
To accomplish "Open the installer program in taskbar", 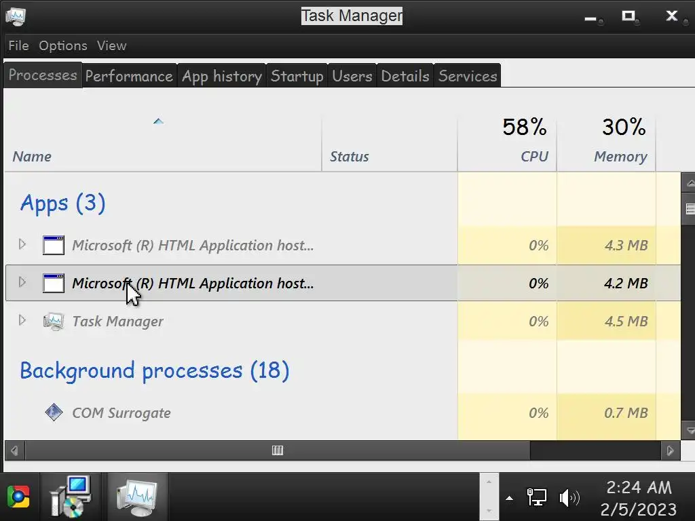I will [x=71, y=497].
